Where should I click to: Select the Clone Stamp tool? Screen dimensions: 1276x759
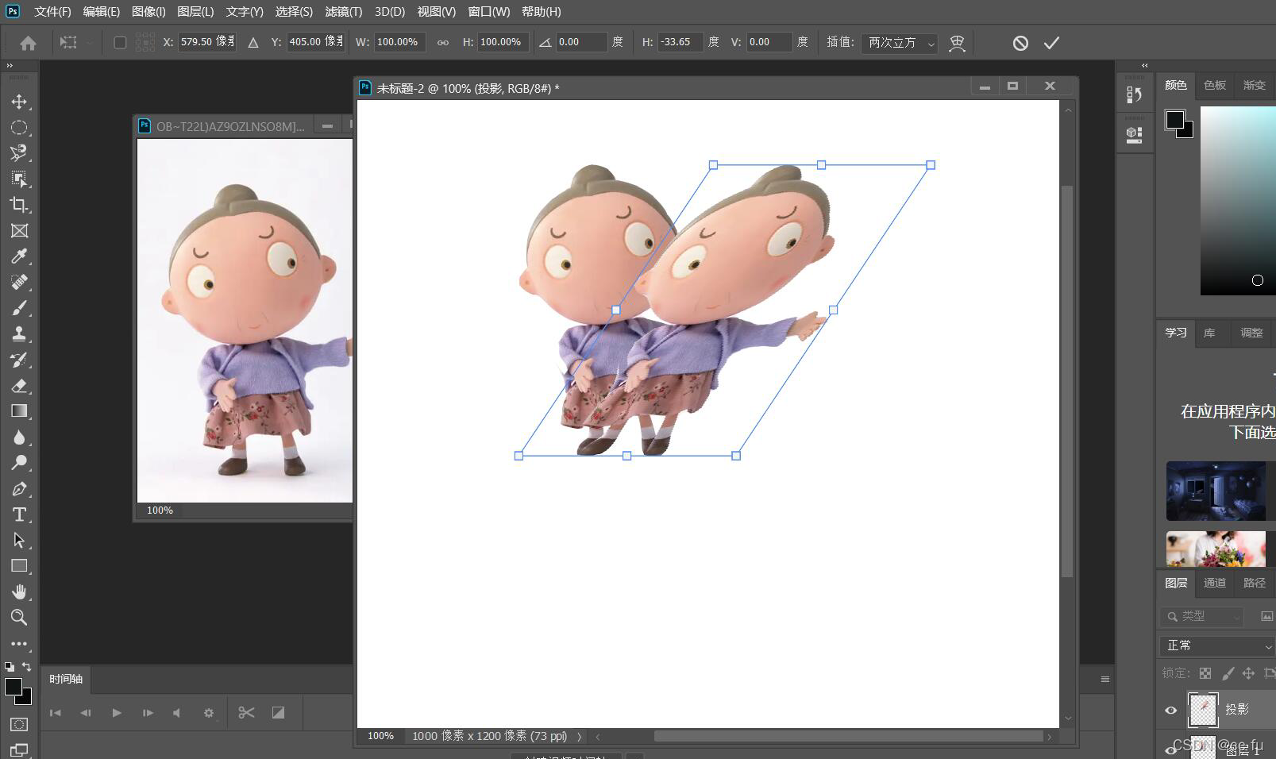19,333
